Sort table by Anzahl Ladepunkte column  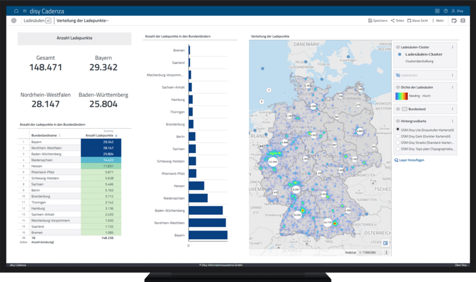(x=101, y=135)
